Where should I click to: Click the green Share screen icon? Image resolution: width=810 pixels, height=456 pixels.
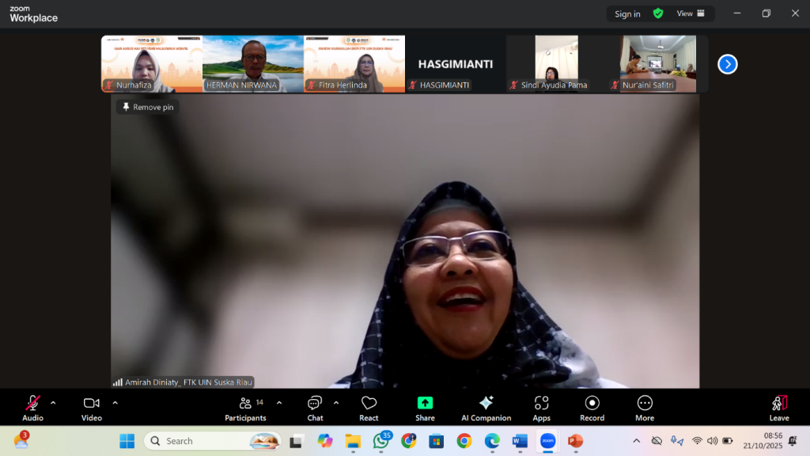(x=425, y=403)
